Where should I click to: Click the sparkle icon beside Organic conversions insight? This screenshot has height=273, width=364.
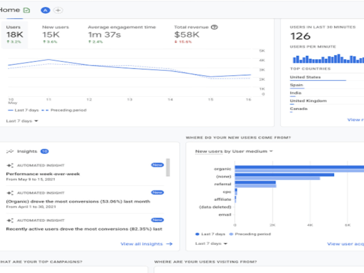click(10, 193)
